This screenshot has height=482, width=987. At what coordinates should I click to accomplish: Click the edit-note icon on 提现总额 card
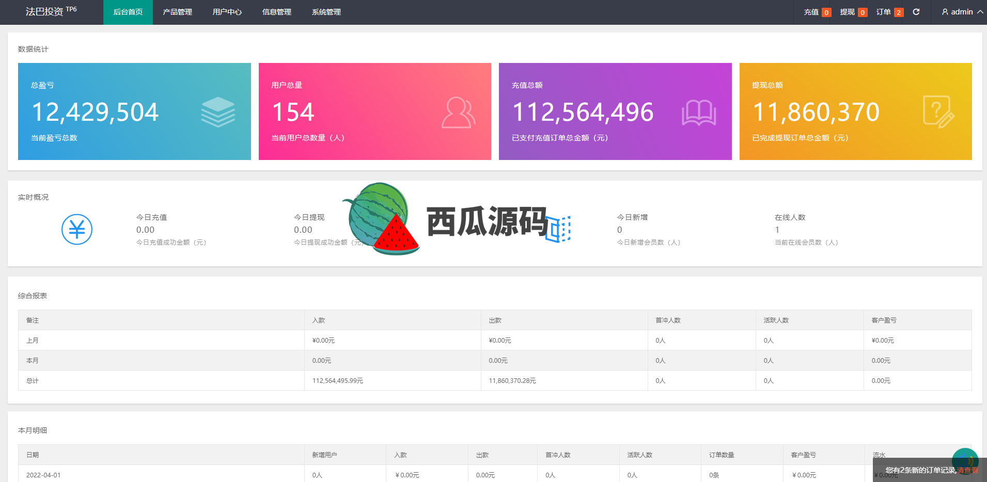coord(939,112)
